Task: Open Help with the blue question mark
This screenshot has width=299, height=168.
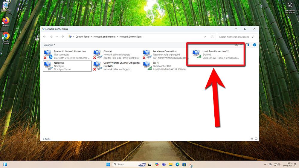Action: tap(254, 45)
